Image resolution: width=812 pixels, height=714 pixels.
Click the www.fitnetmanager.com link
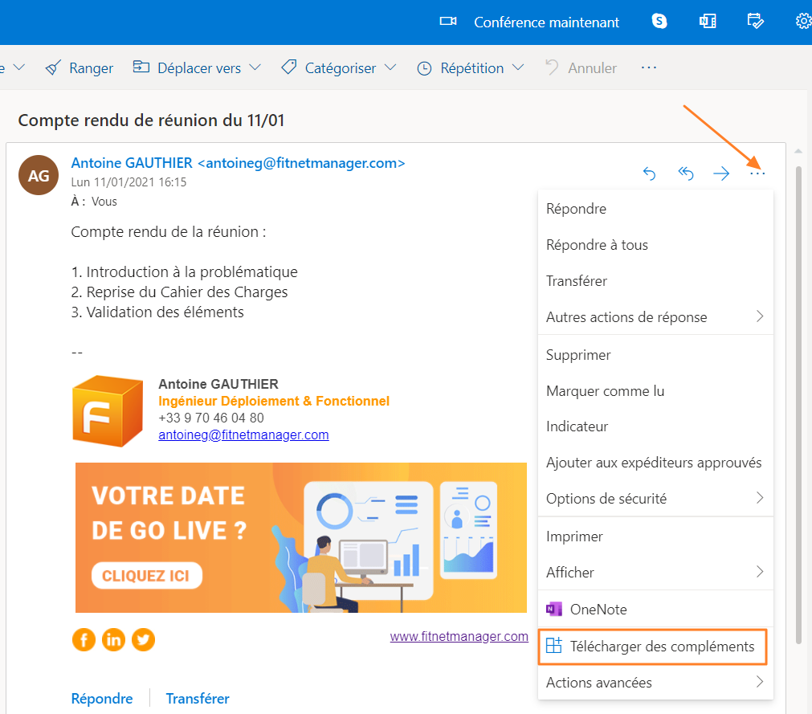[459, 636]
